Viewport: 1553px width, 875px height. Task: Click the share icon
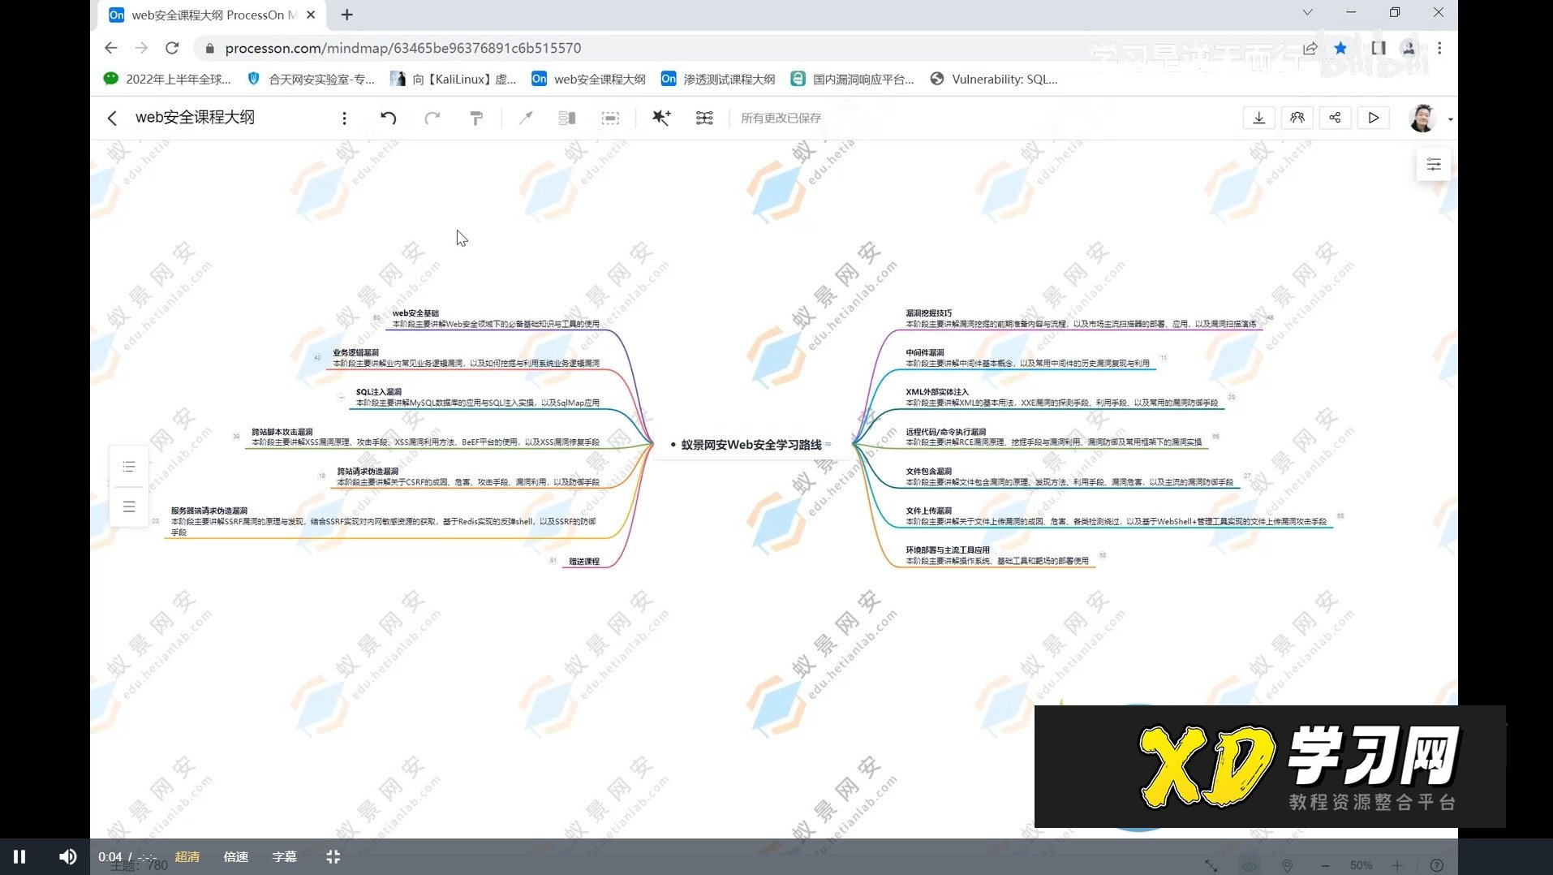tap(1335, 118)
